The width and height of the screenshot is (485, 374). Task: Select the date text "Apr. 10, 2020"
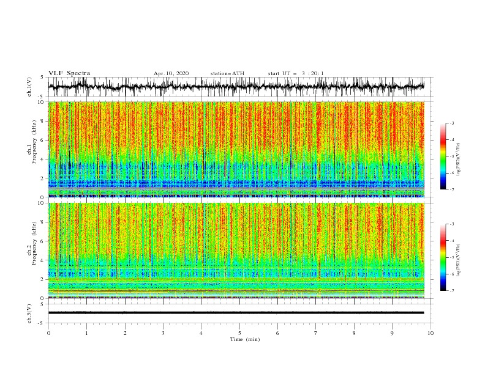coord(171,73)
